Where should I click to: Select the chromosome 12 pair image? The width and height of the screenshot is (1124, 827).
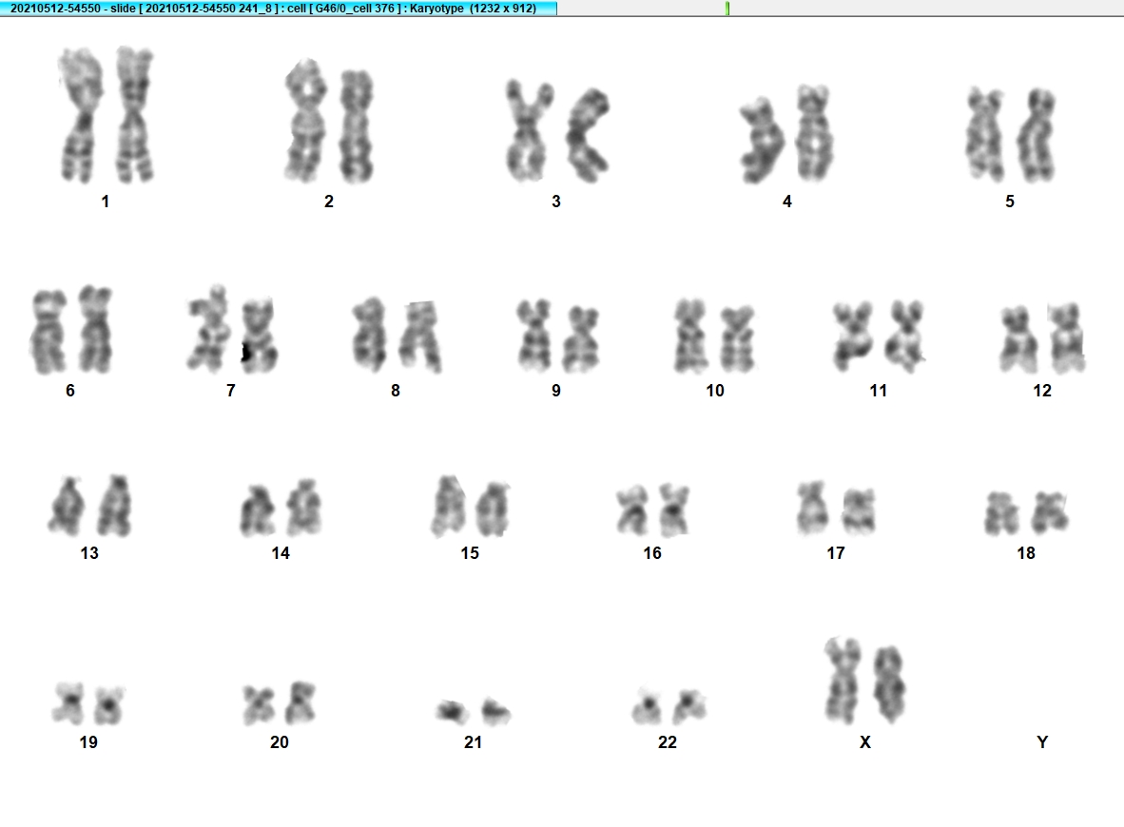tap(1042, 337)
